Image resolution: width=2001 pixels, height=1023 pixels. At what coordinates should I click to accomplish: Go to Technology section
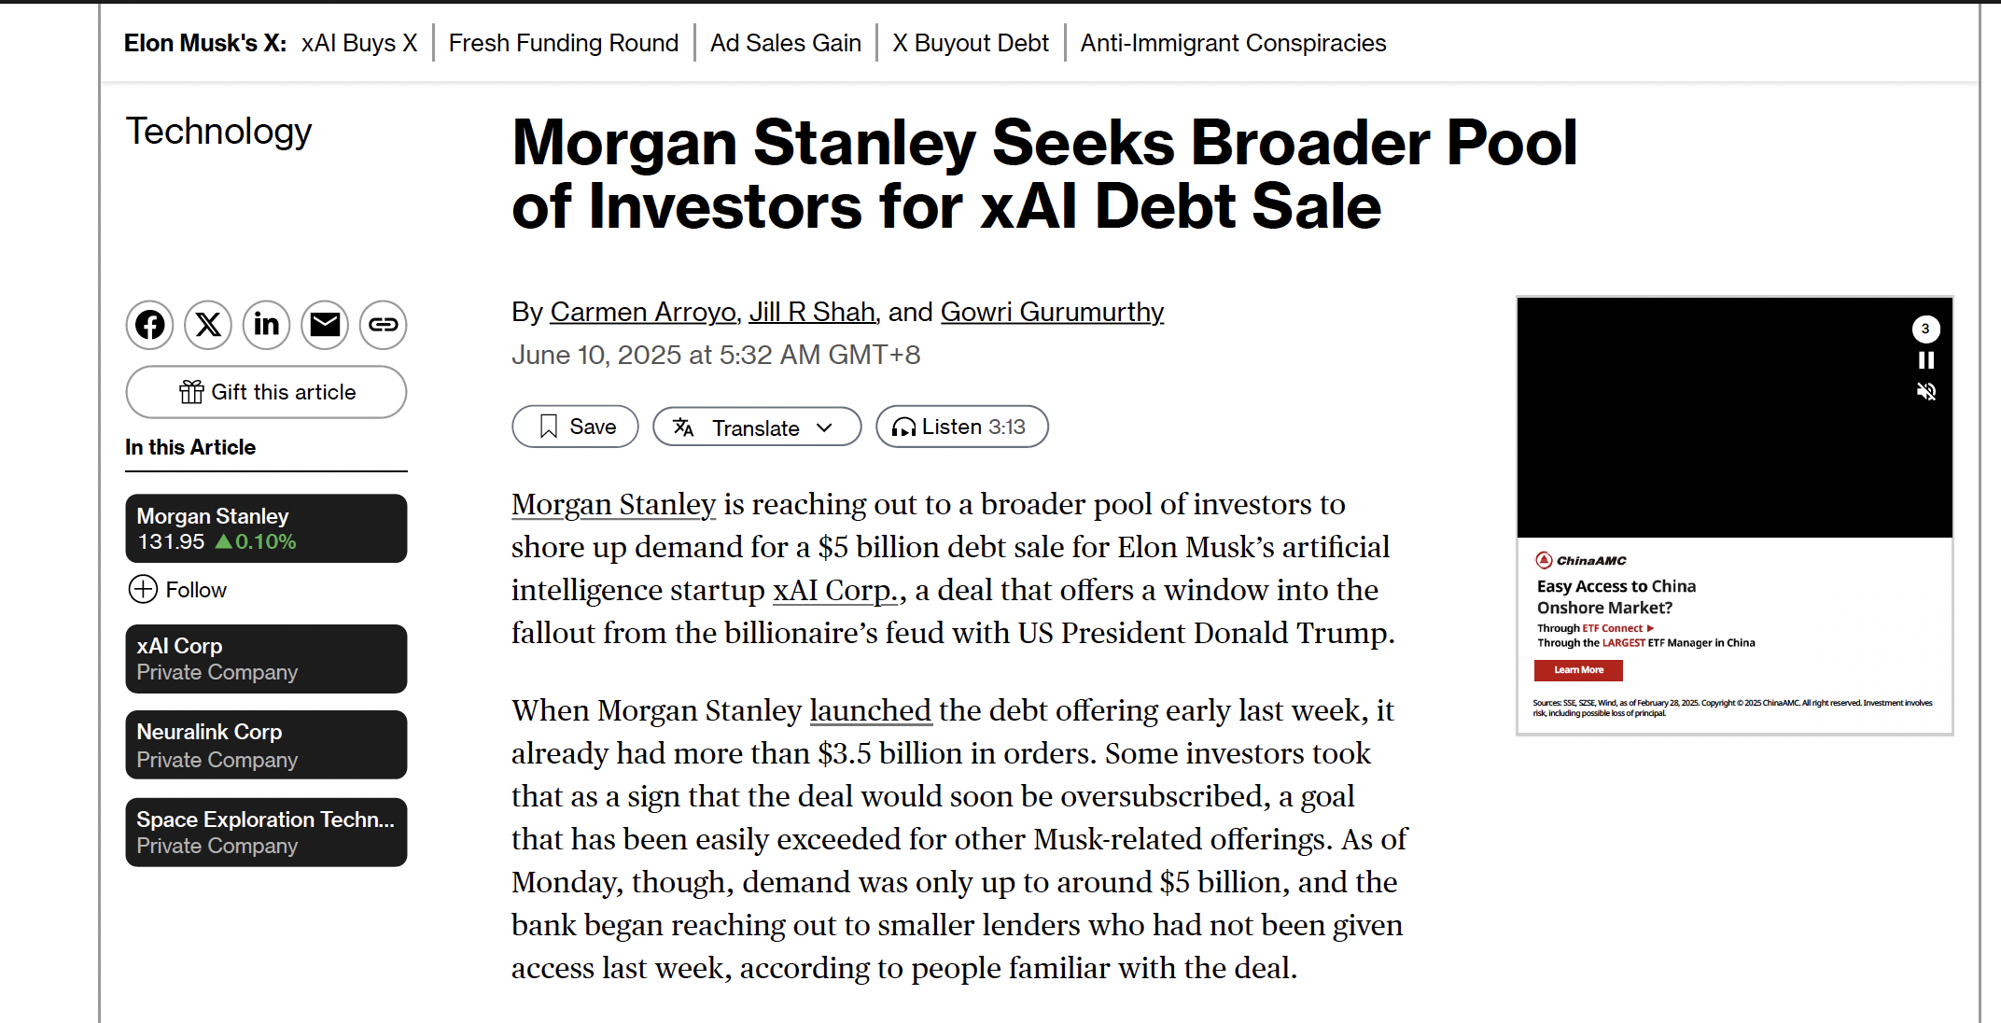218,132
